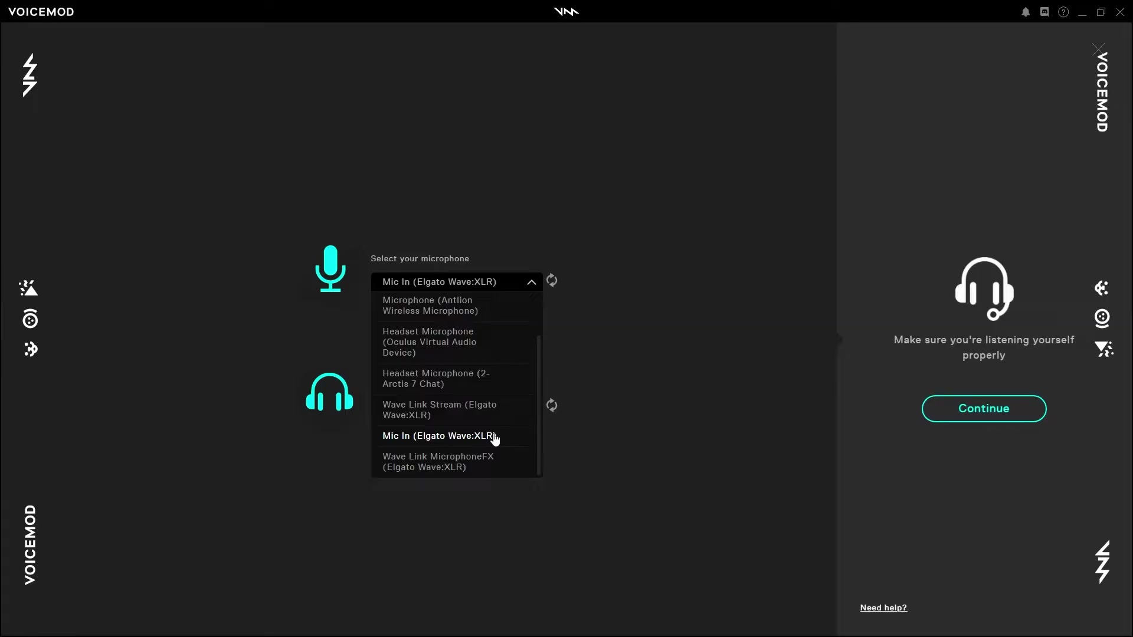This screenshot has height=637, width=1133.
Task: Select Microphone (Antlion Wireless Microphone)
Action: point(430,306)
